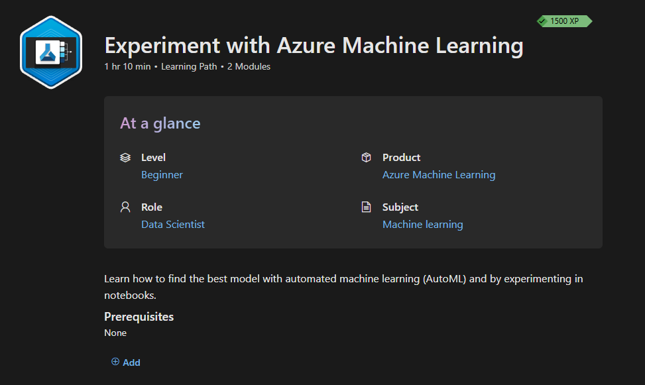This screenshot has height=385, width=645.
Task: Click the Level stacked-layers icon
Action: (x=125, y=158)
